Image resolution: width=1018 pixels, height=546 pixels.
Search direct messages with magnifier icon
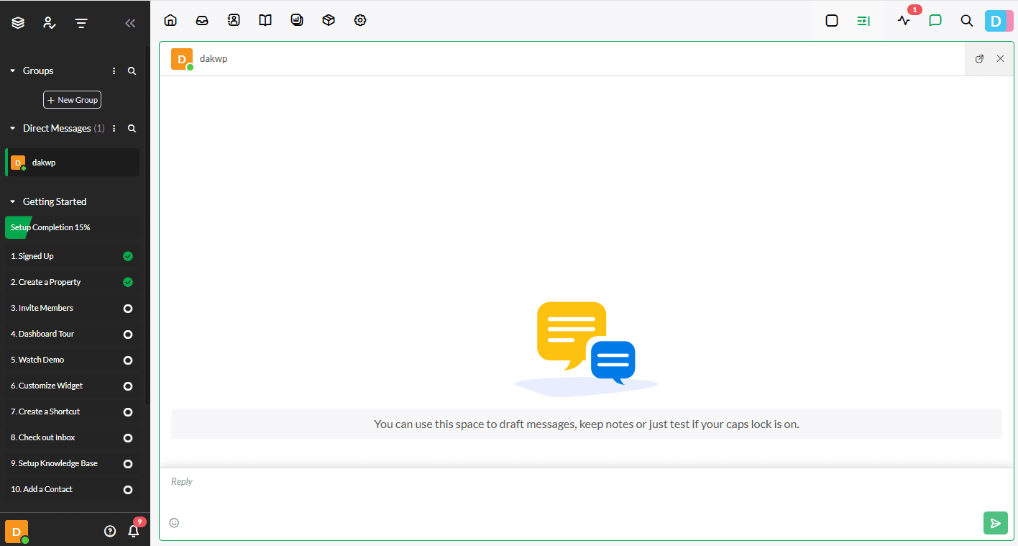coord(132,129)
